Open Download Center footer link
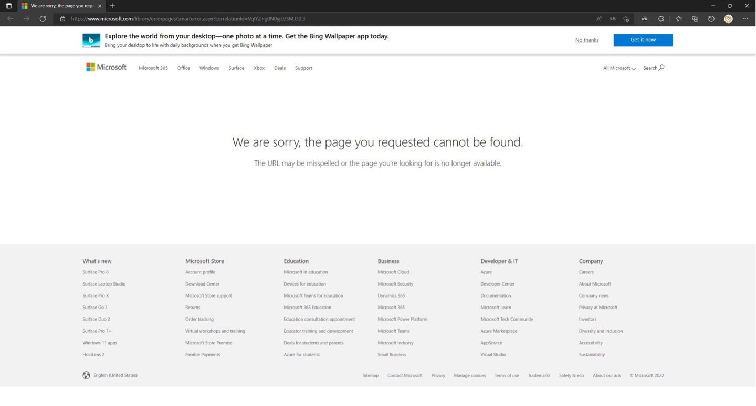756x406 pixels. point(202,284)
